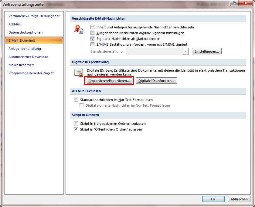Viewport: 255px width, 207px height.
Task: Select 'Vertrauenswürdige Herausgeber' in sidebar
Action: click(34, 16)
